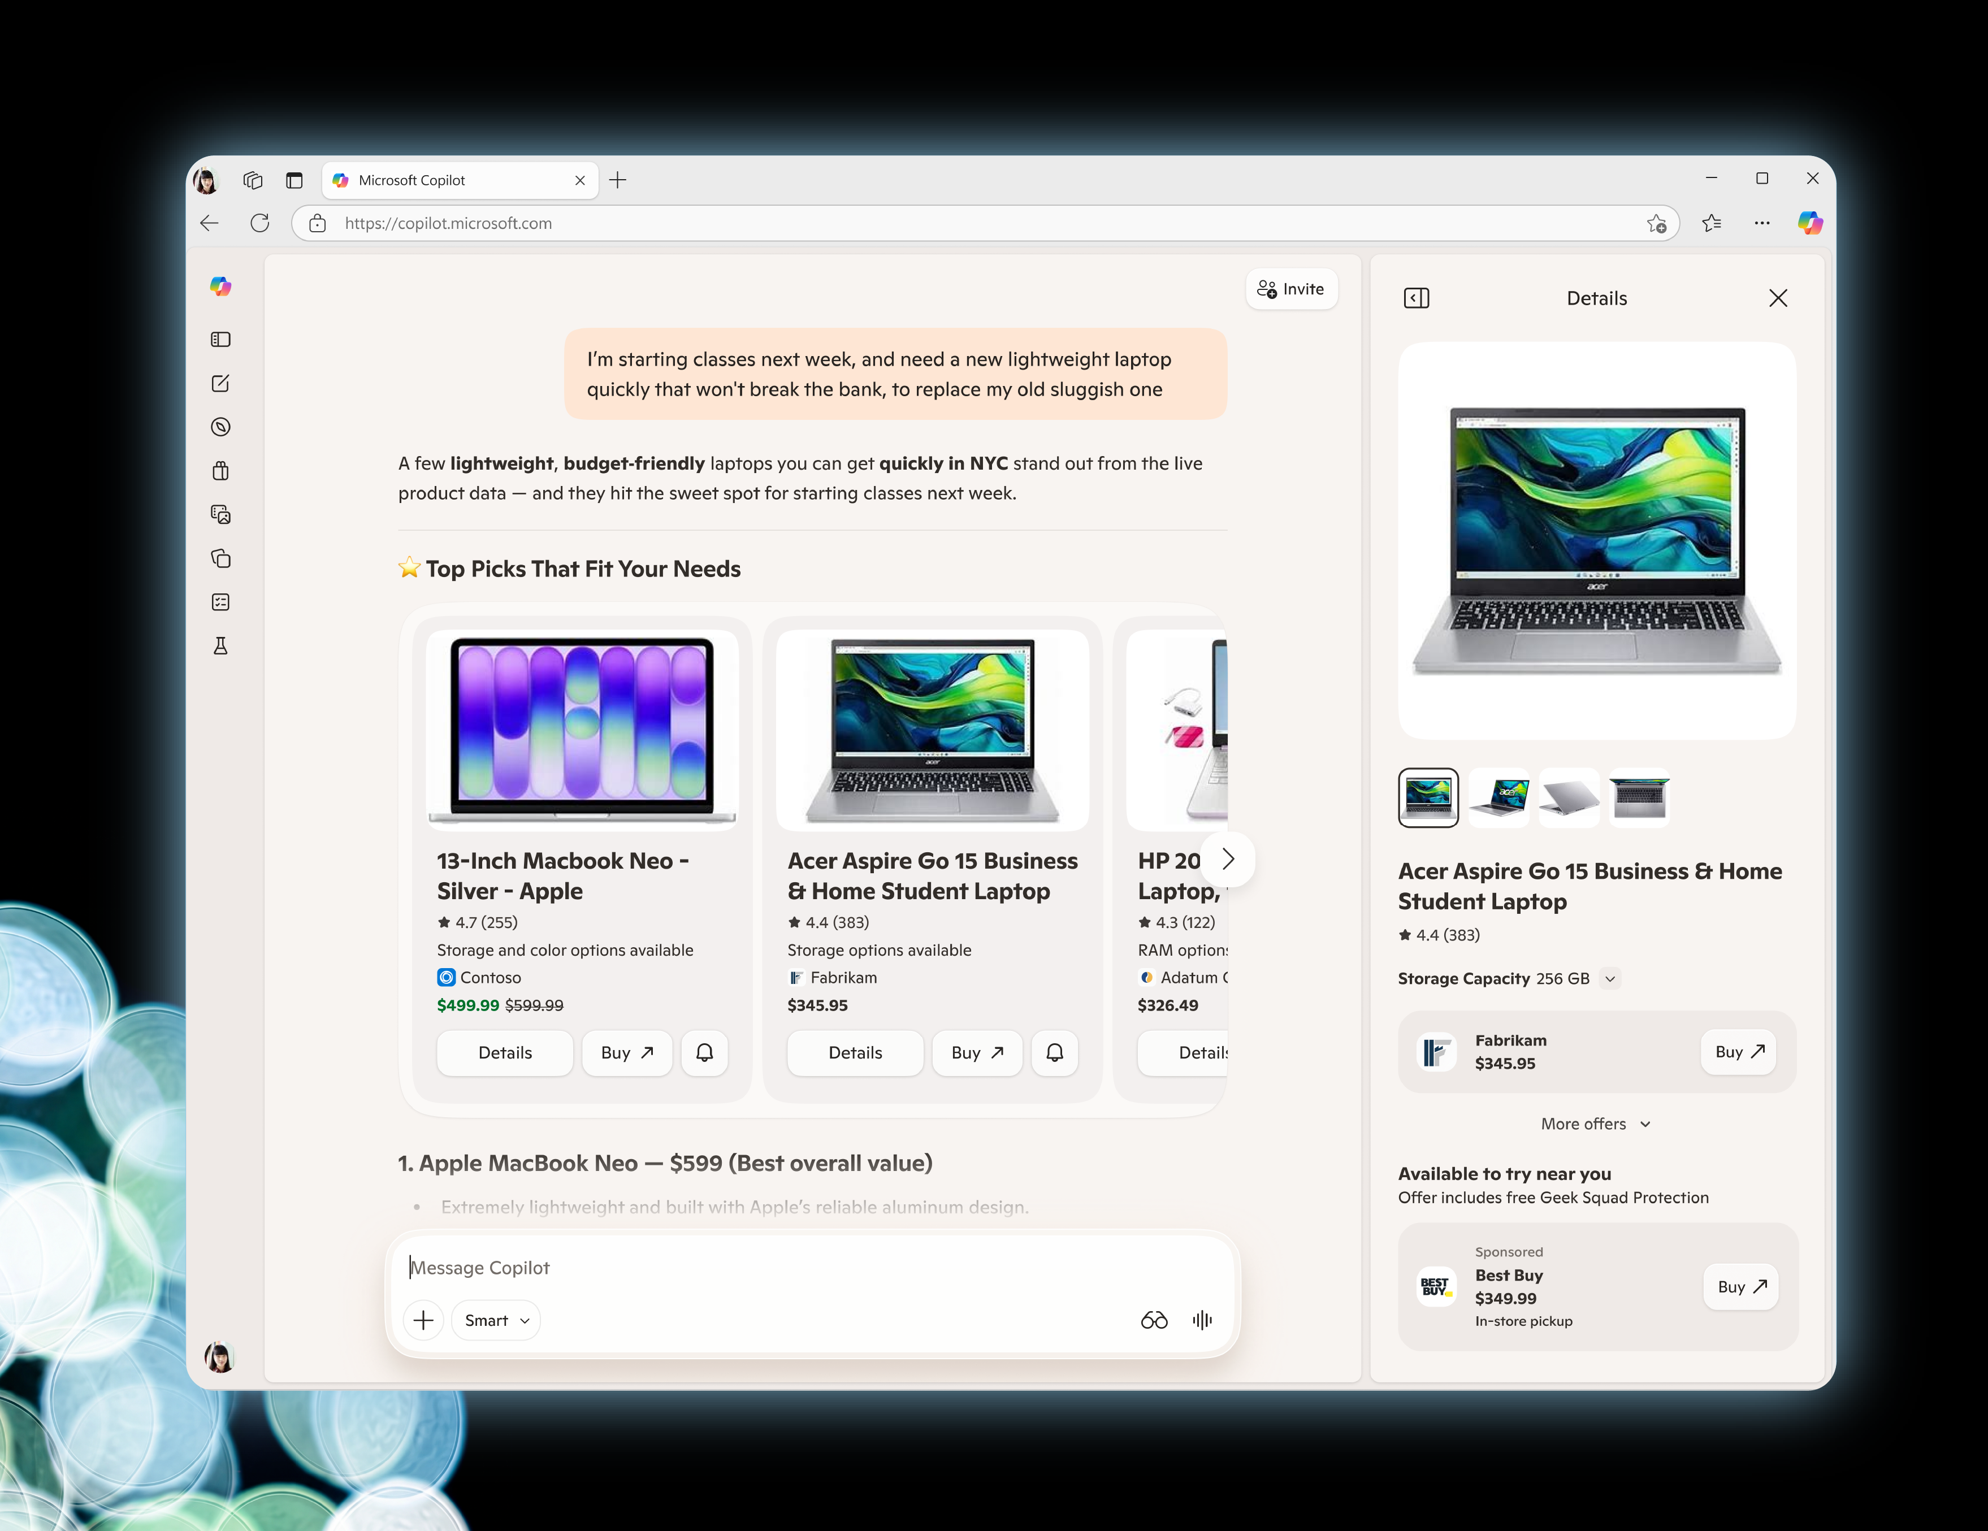Expand More offers in Details panel
The width and height of the screenshot is (1988, 1531).
click(1596, 1123)
